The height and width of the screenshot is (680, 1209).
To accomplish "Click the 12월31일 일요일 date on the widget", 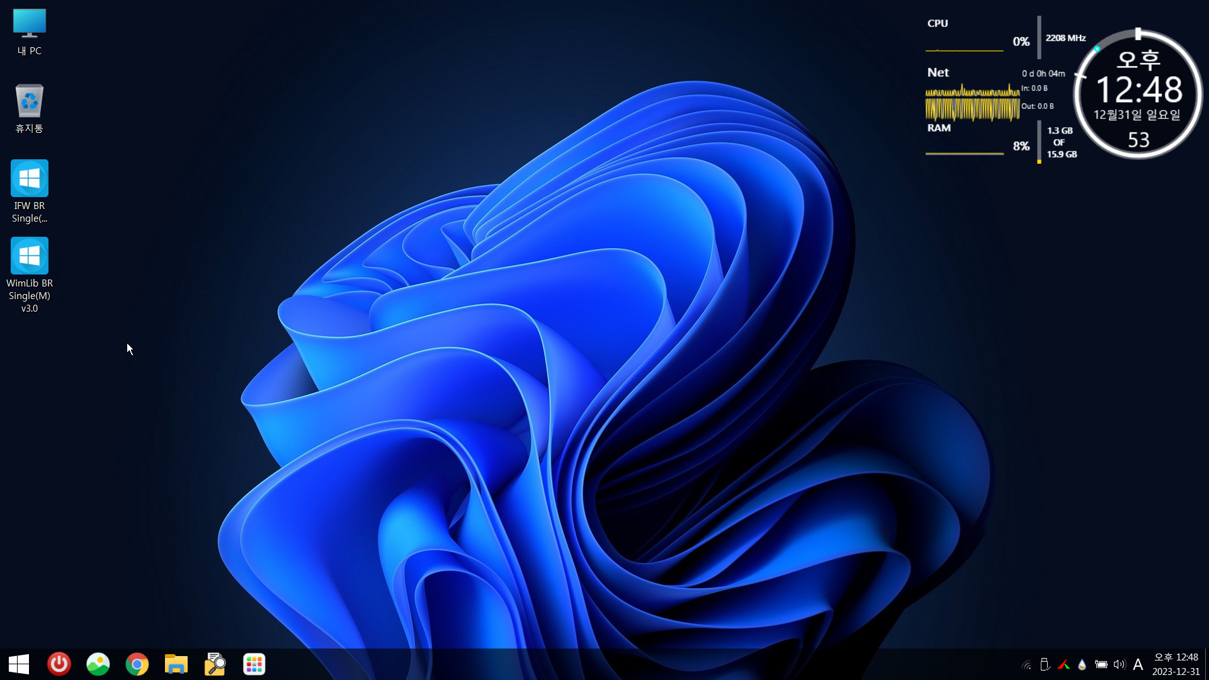I will (x=1137, y=115).
